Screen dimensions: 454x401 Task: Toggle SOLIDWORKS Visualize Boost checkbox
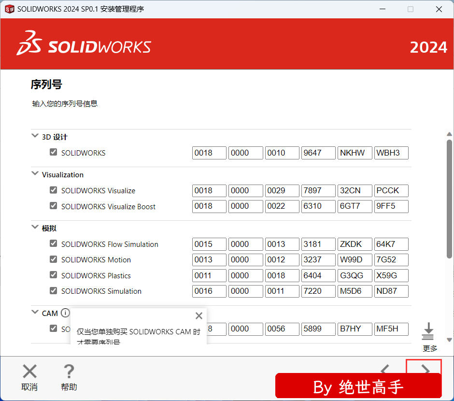53,205
